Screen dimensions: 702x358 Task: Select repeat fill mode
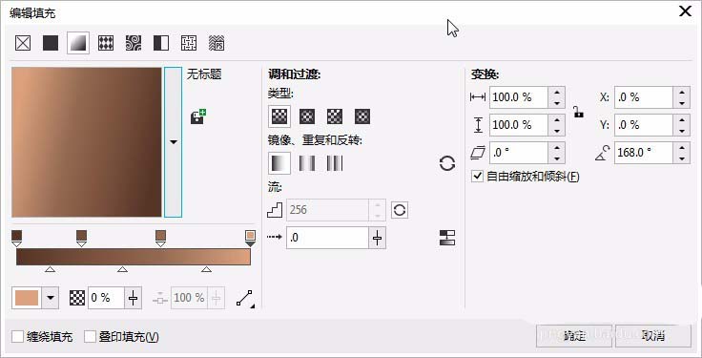pos(335,163)
